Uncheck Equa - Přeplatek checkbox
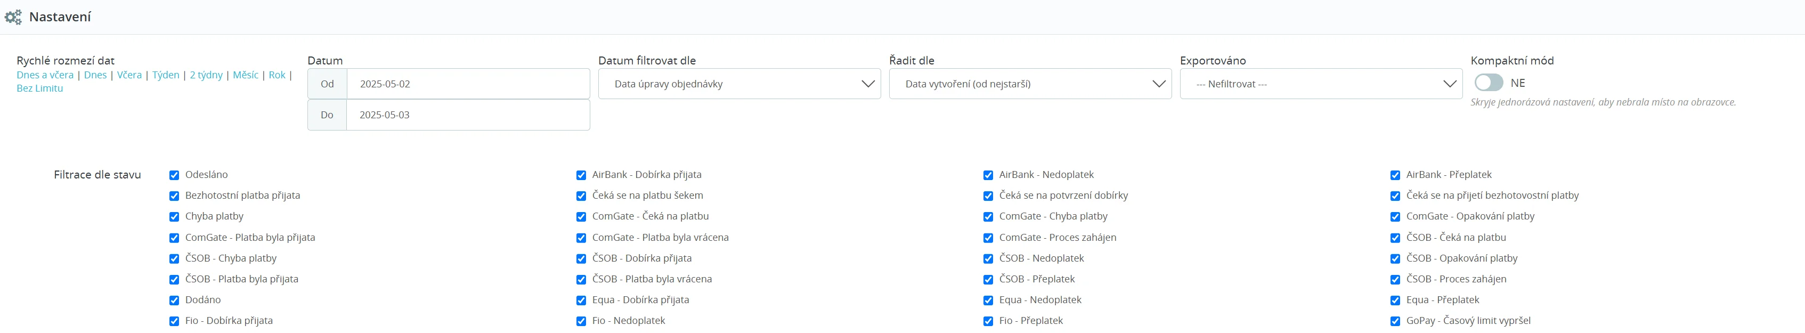Viewport: 1805px width, 333px height. [1395, 300]
